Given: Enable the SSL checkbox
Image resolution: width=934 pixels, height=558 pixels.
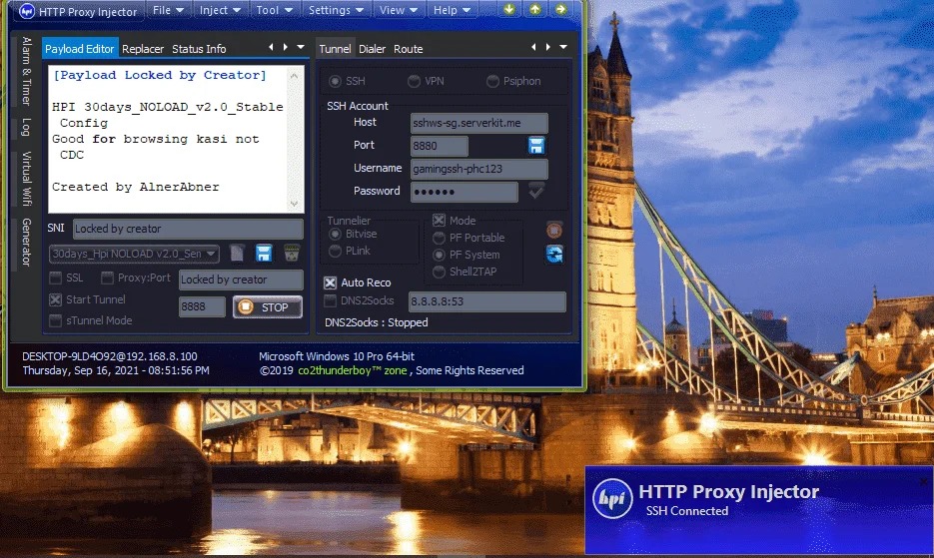Looking at the screenshot, I should [x=55, y=279].
